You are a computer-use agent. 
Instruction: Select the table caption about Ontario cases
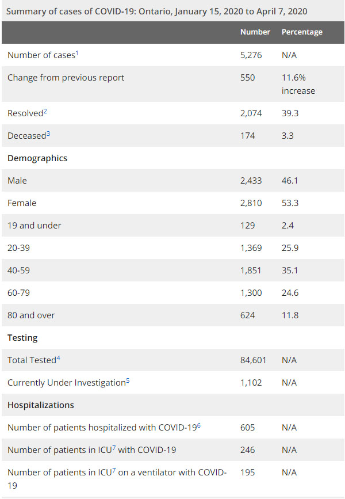pos(157,11)
